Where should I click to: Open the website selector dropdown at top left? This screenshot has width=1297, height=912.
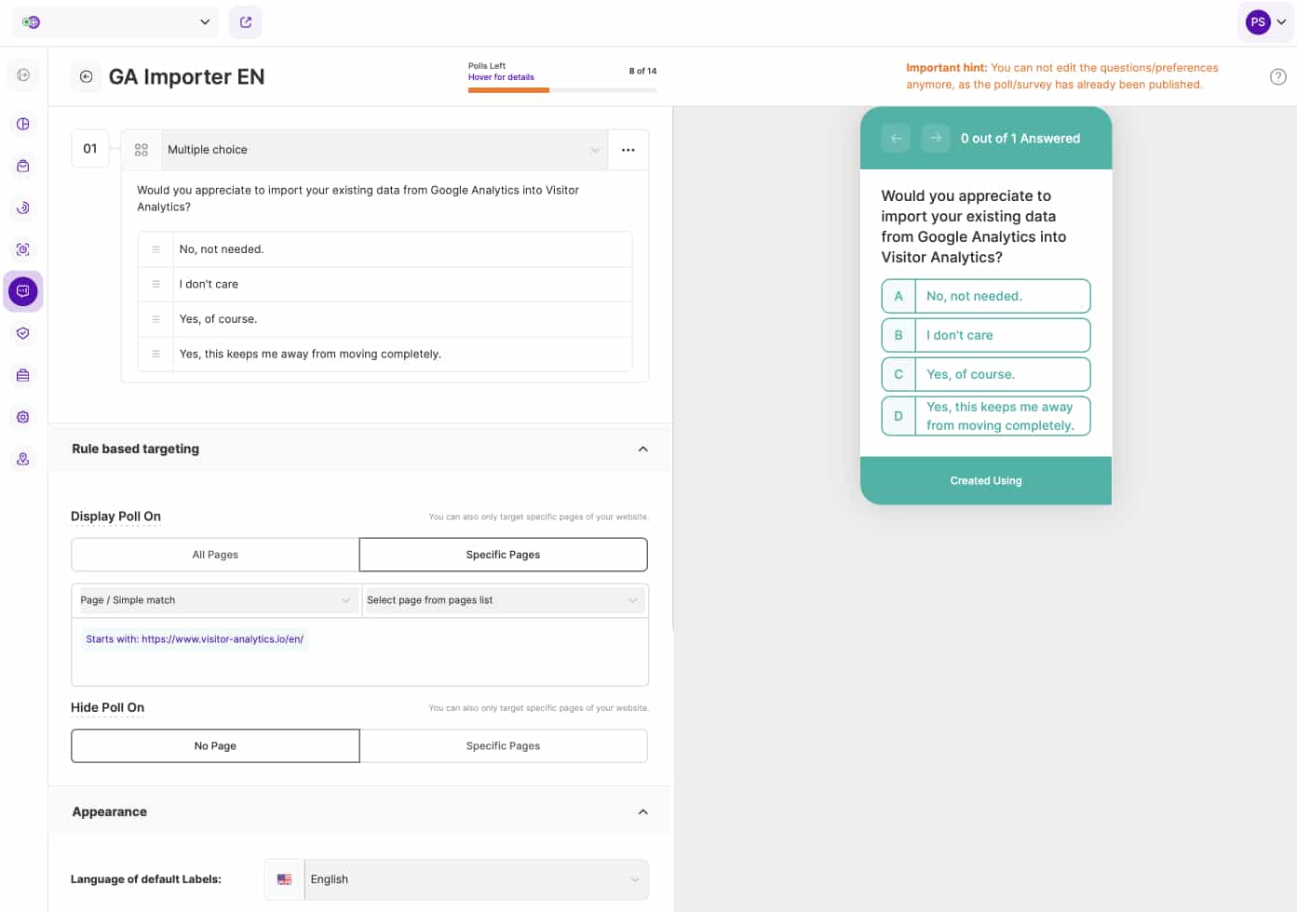point(115,22)
